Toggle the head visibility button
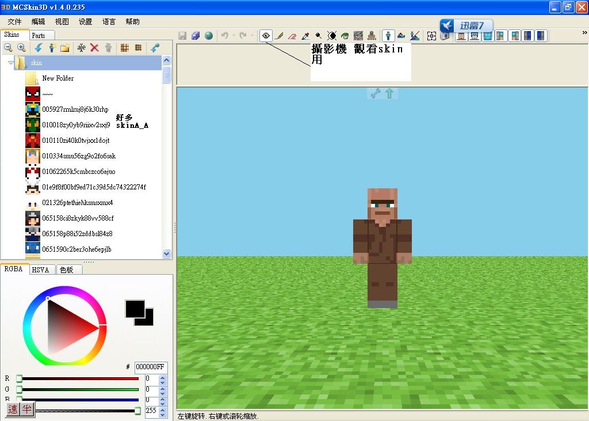 point(461,36)
